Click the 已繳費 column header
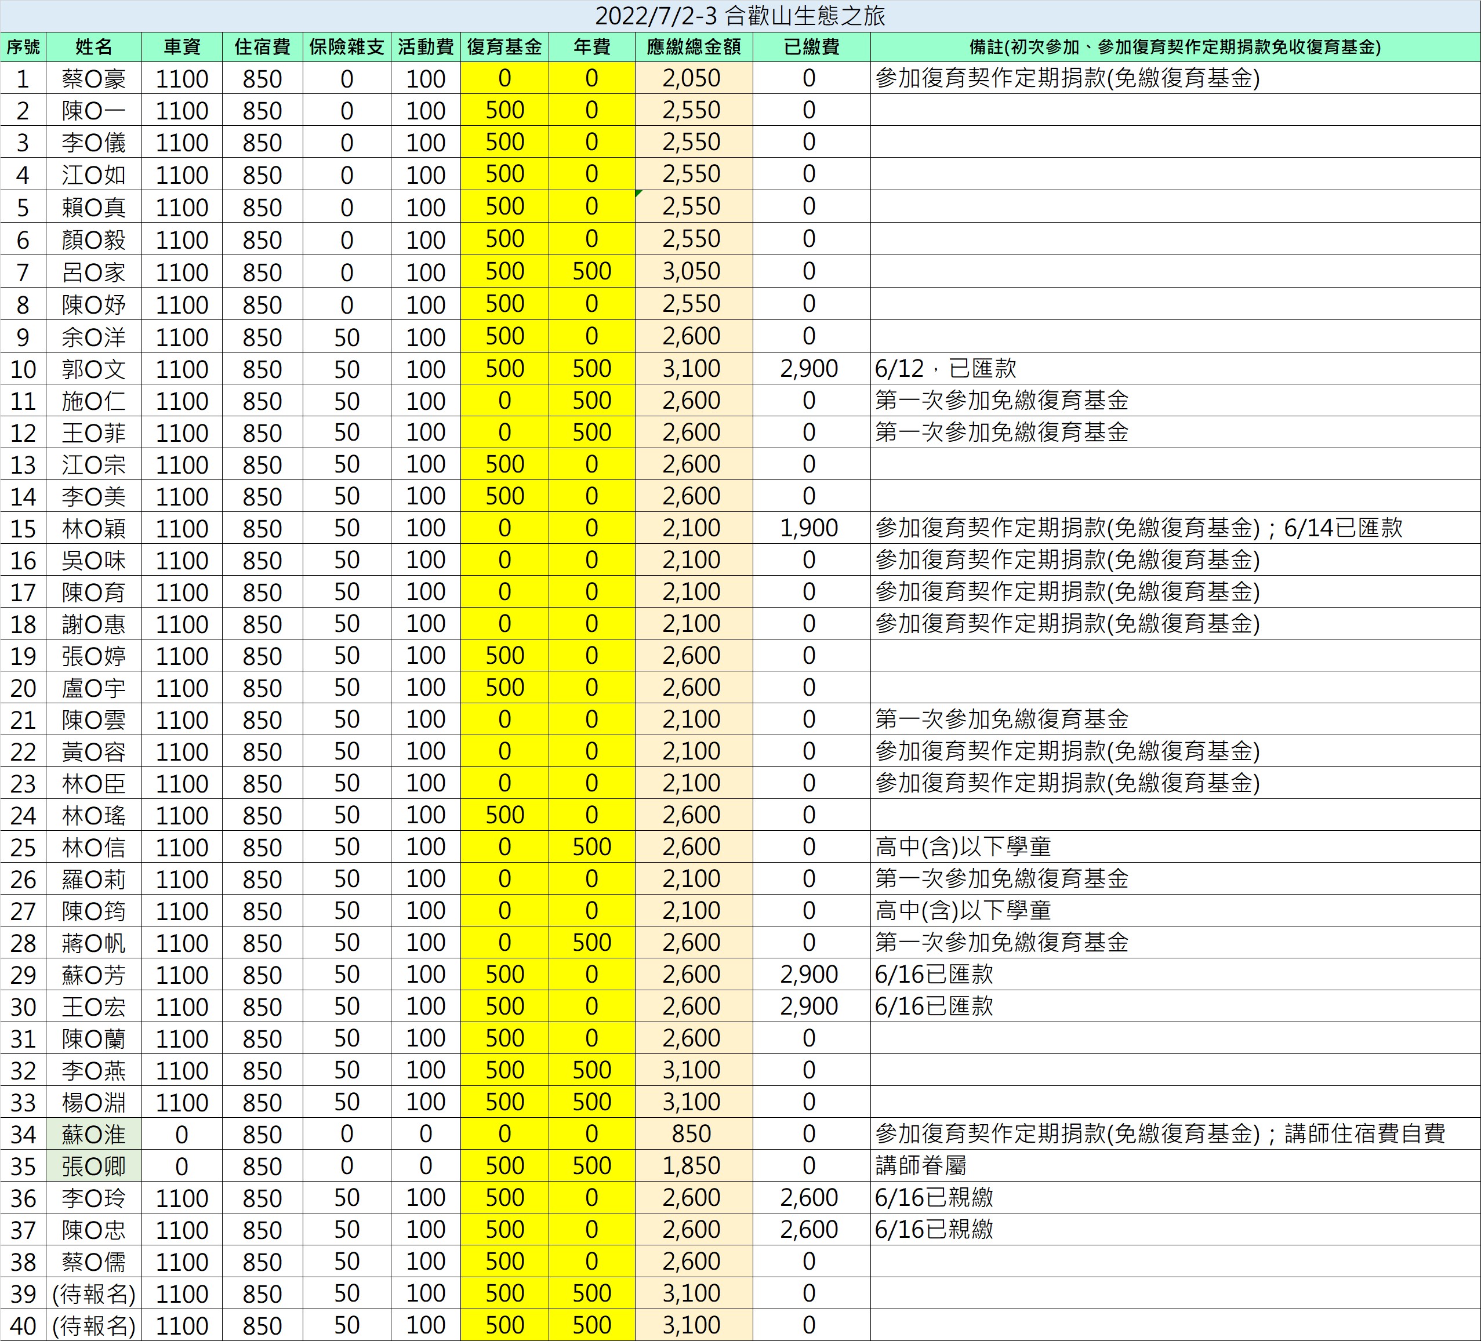 tap(812, 47)
